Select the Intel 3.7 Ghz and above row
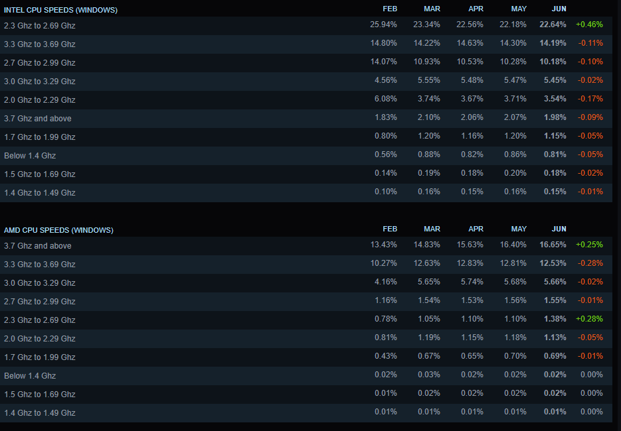Screen dimensions: 621x431 (306, 119)
